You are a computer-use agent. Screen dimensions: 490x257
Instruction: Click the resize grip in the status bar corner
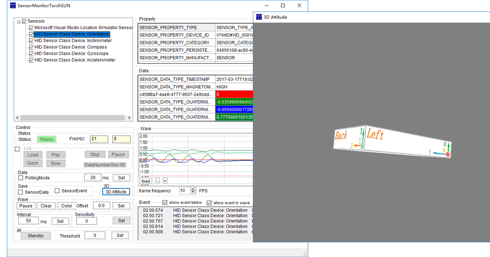pos(305,254)
